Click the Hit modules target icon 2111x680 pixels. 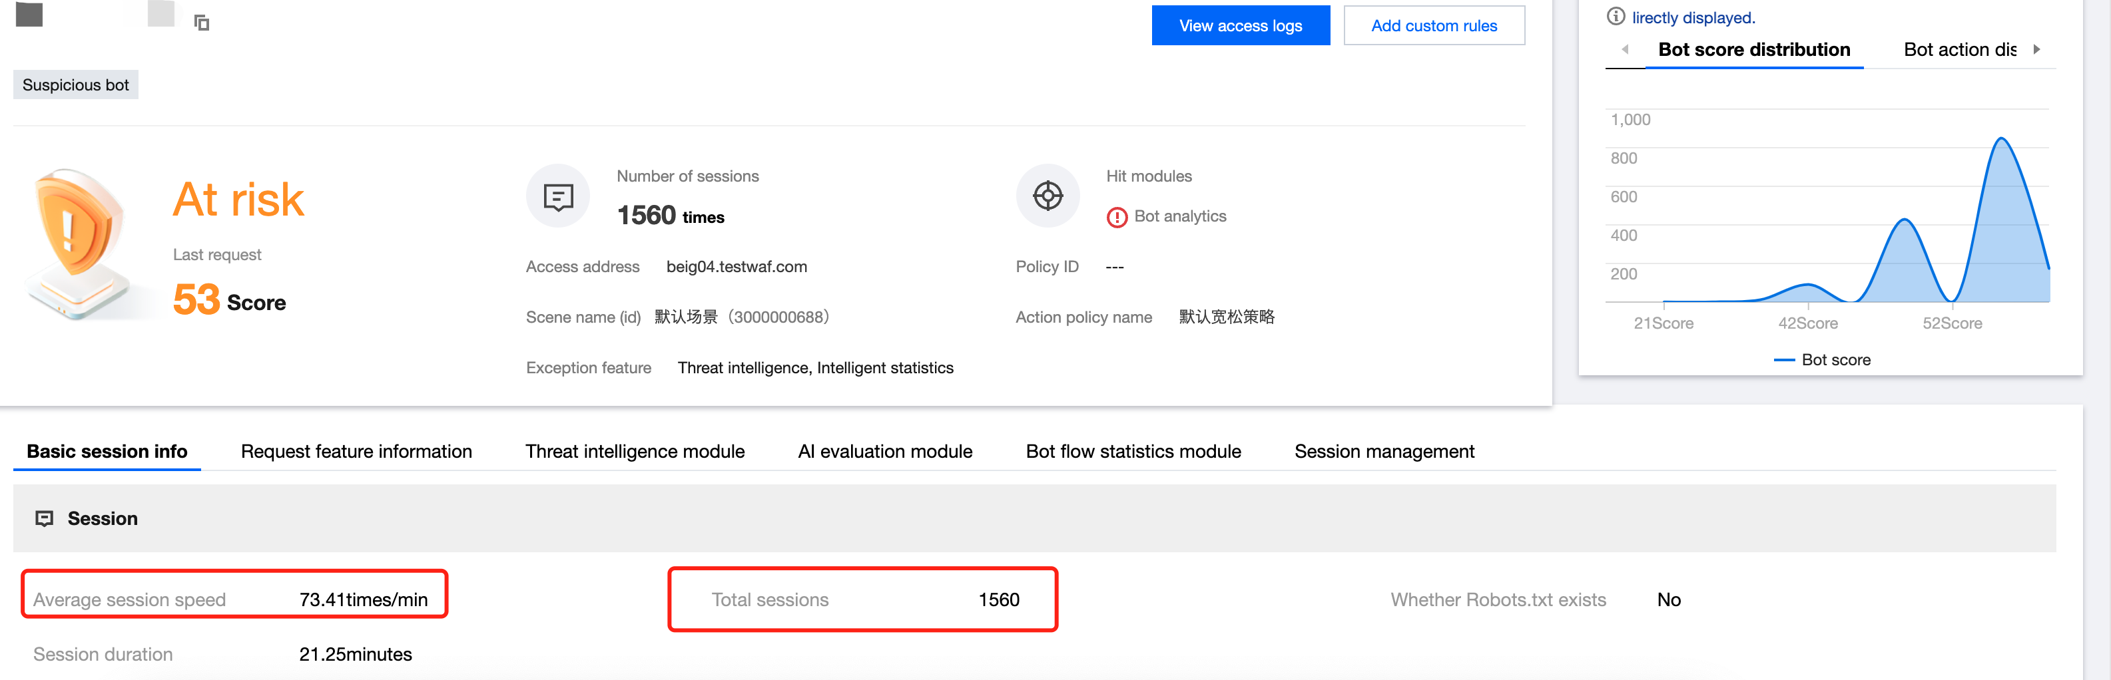point(1048,197)
